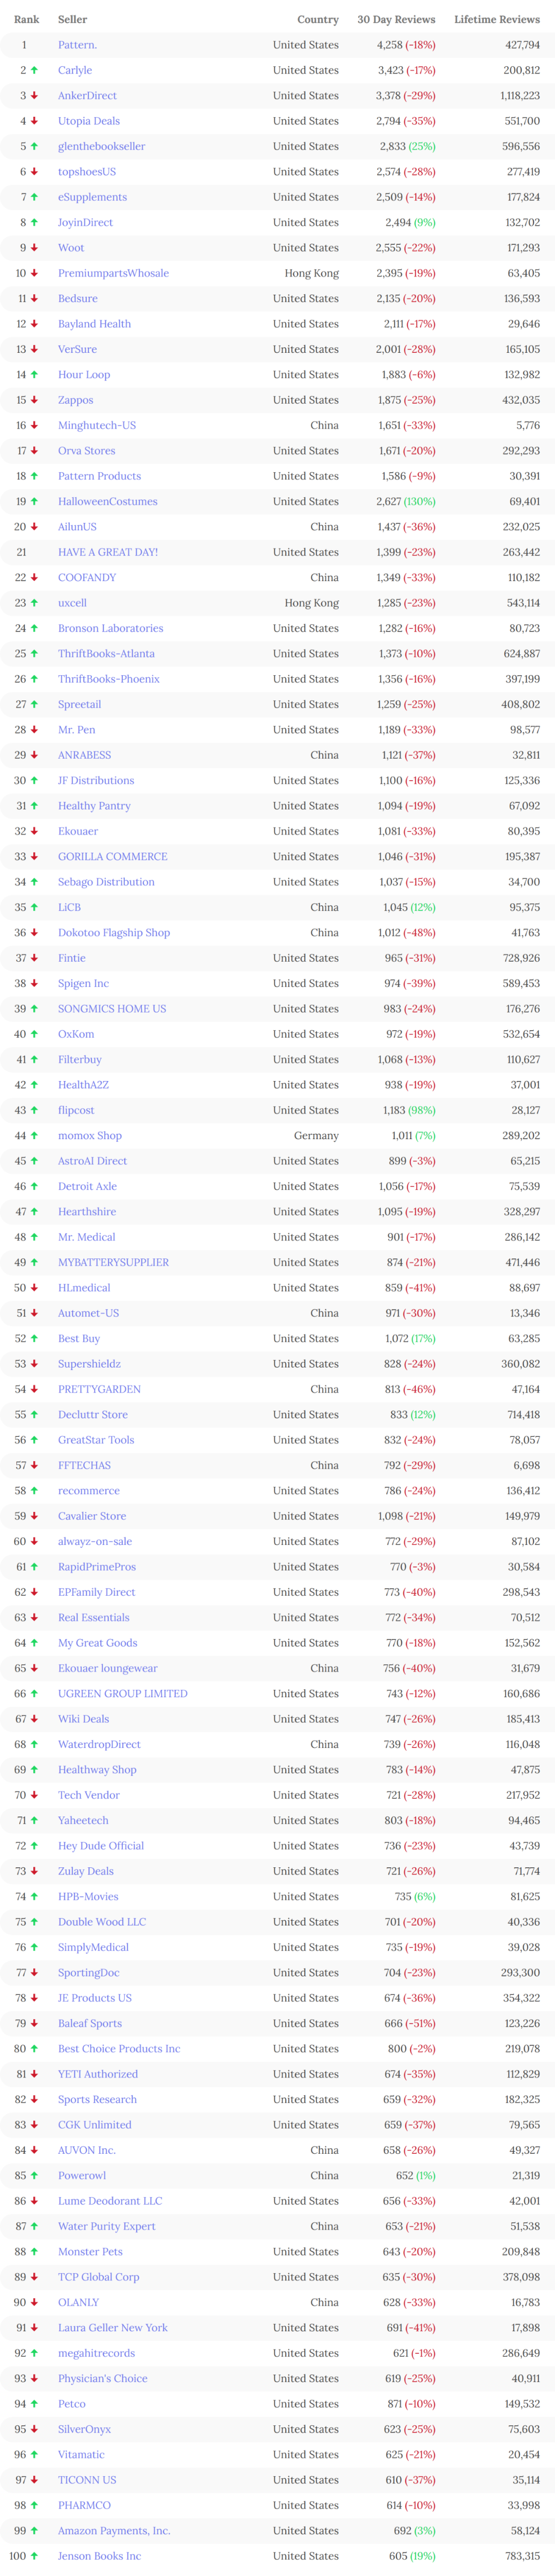This screenshot has height=2576, width=555.
Task: Click up arrow beside uxcell rank
Action: 34,603
